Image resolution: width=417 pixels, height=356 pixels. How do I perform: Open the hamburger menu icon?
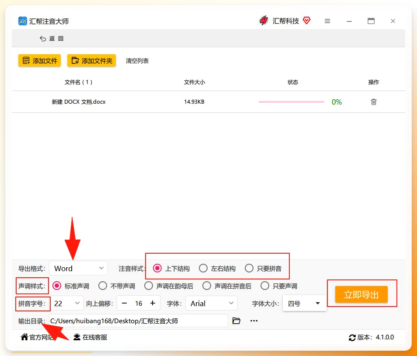tap(327, 21)
